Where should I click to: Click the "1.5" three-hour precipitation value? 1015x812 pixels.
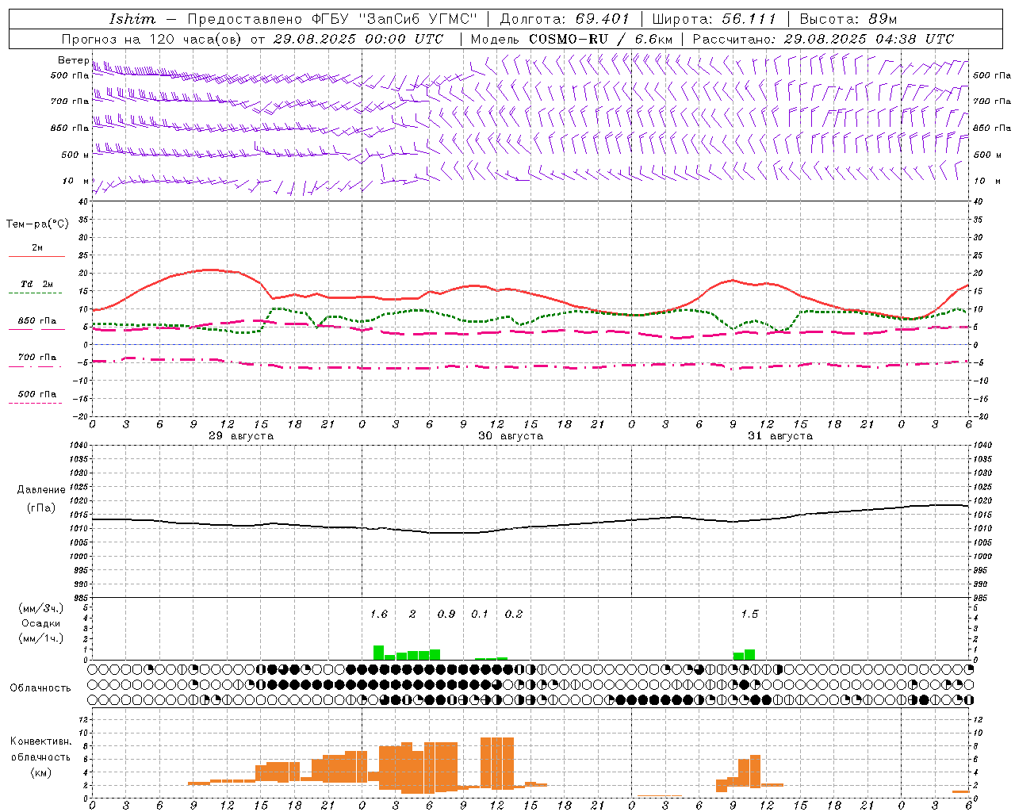pyautogui.click(x=749, y=615)
